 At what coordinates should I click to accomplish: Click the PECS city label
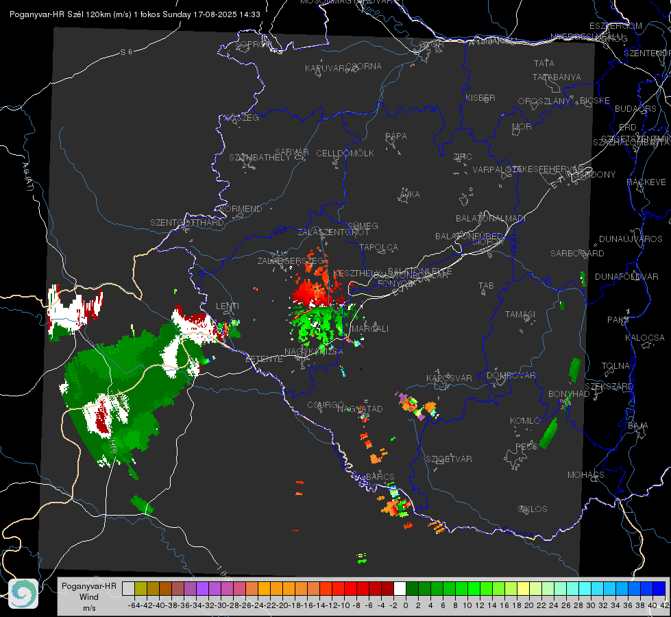pos(526,447)
